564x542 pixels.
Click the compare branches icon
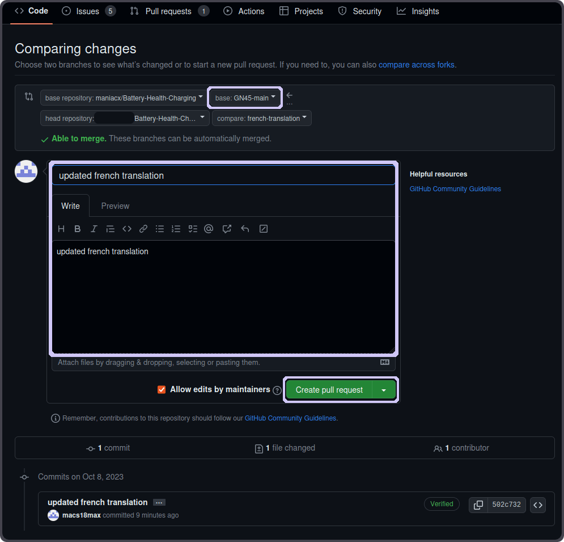pos(29,96)
